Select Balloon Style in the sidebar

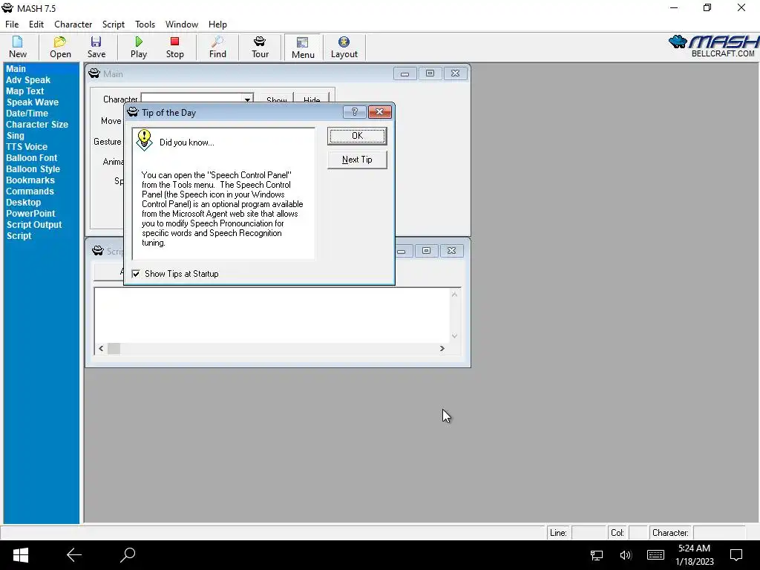(33, 169)
